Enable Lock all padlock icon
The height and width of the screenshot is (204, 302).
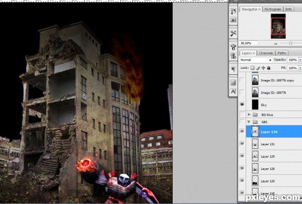(x=269, y=68)
